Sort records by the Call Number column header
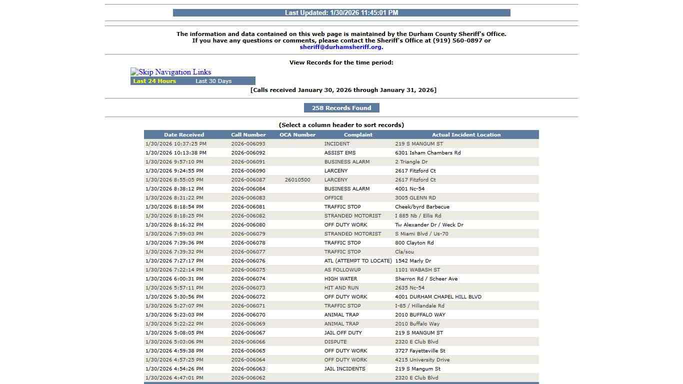This screenshot has height=384, width=683. 247,134
